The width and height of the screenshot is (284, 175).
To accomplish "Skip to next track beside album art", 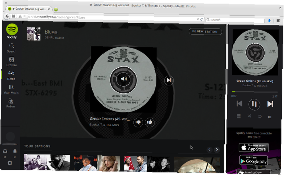I will pos(169,80).
